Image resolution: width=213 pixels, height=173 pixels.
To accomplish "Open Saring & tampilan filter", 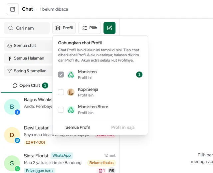I will coord(28,71).
